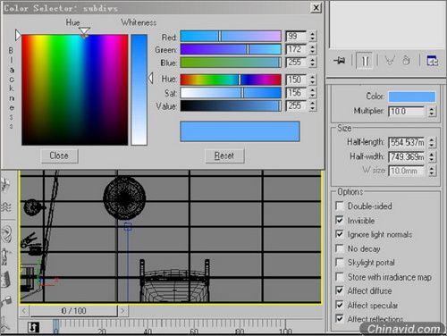Click the time slider left arrow
This screenshot has height=336, width=447.
pos(24,311)
